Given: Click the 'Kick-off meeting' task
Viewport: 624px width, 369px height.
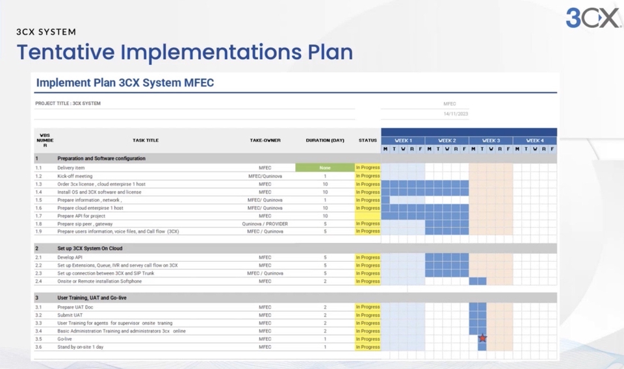Looking at the screenshot, I should (75, 176).
